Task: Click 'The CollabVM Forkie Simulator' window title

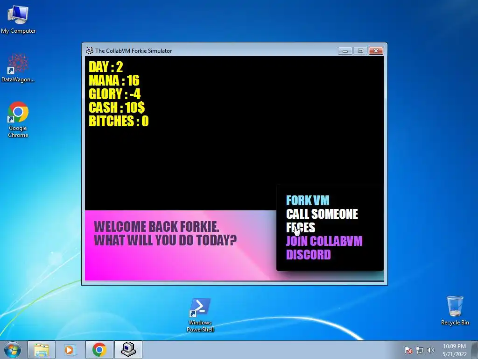Action: (134, 50)
